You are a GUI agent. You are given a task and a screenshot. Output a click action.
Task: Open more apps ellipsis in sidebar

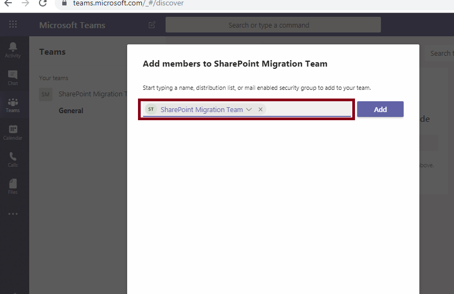coord(13,214)
